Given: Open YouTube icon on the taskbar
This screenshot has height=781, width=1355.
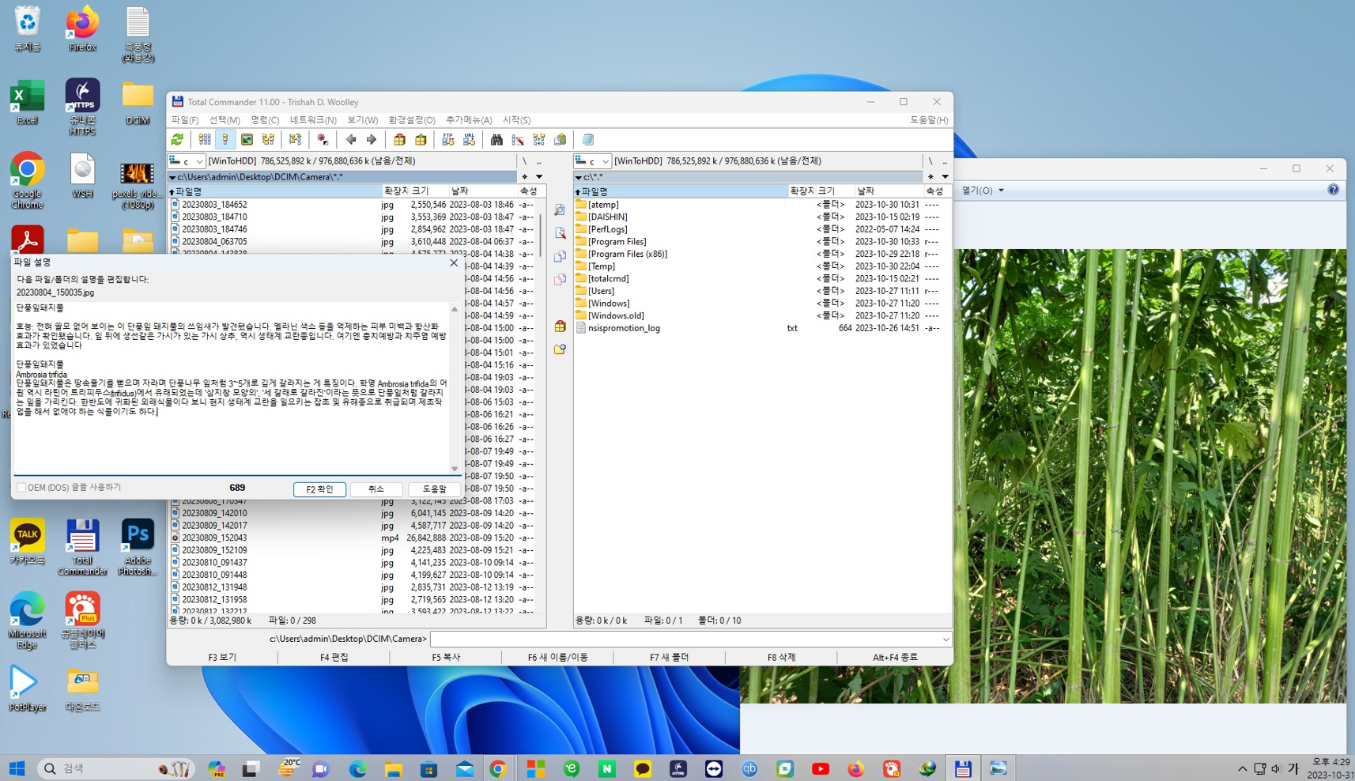Looking at the screenshot, I should [x=821, y=768].
